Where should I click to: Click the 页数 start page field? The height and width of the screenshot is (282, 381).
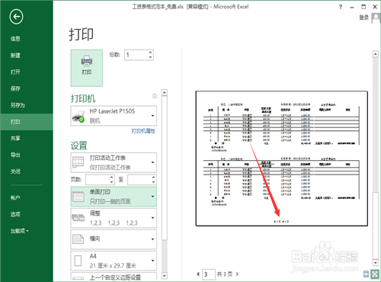pyautogui.click(x=98, y=180)
